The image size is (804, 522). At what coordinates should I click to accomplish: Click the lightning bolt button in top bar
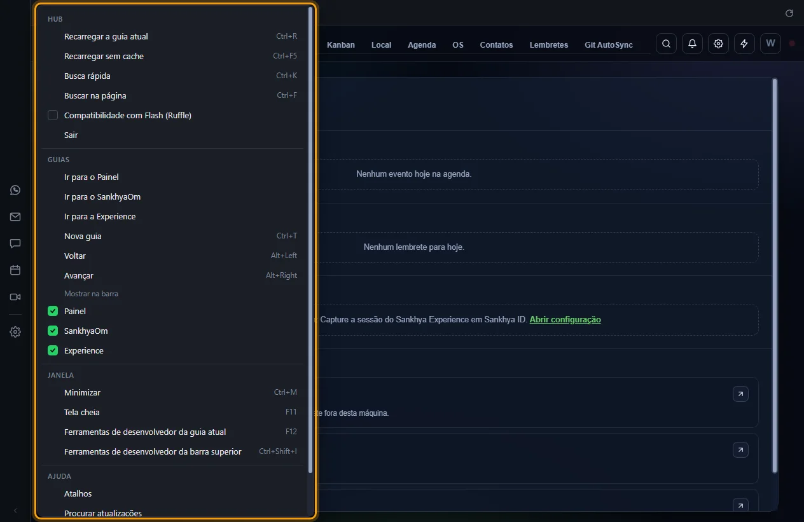[x=744, y=44]
